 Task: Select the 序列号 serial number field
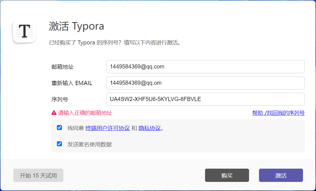tap(205, 99)
